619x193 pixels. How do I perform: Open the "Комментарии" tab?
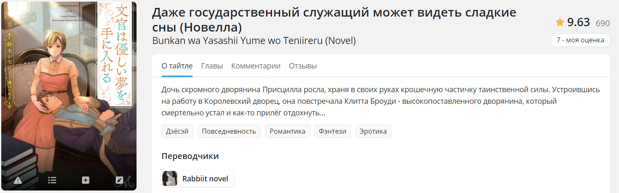coord(256,66)
